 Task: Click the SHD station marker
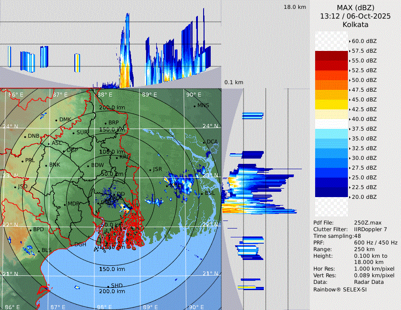(108, 286)
